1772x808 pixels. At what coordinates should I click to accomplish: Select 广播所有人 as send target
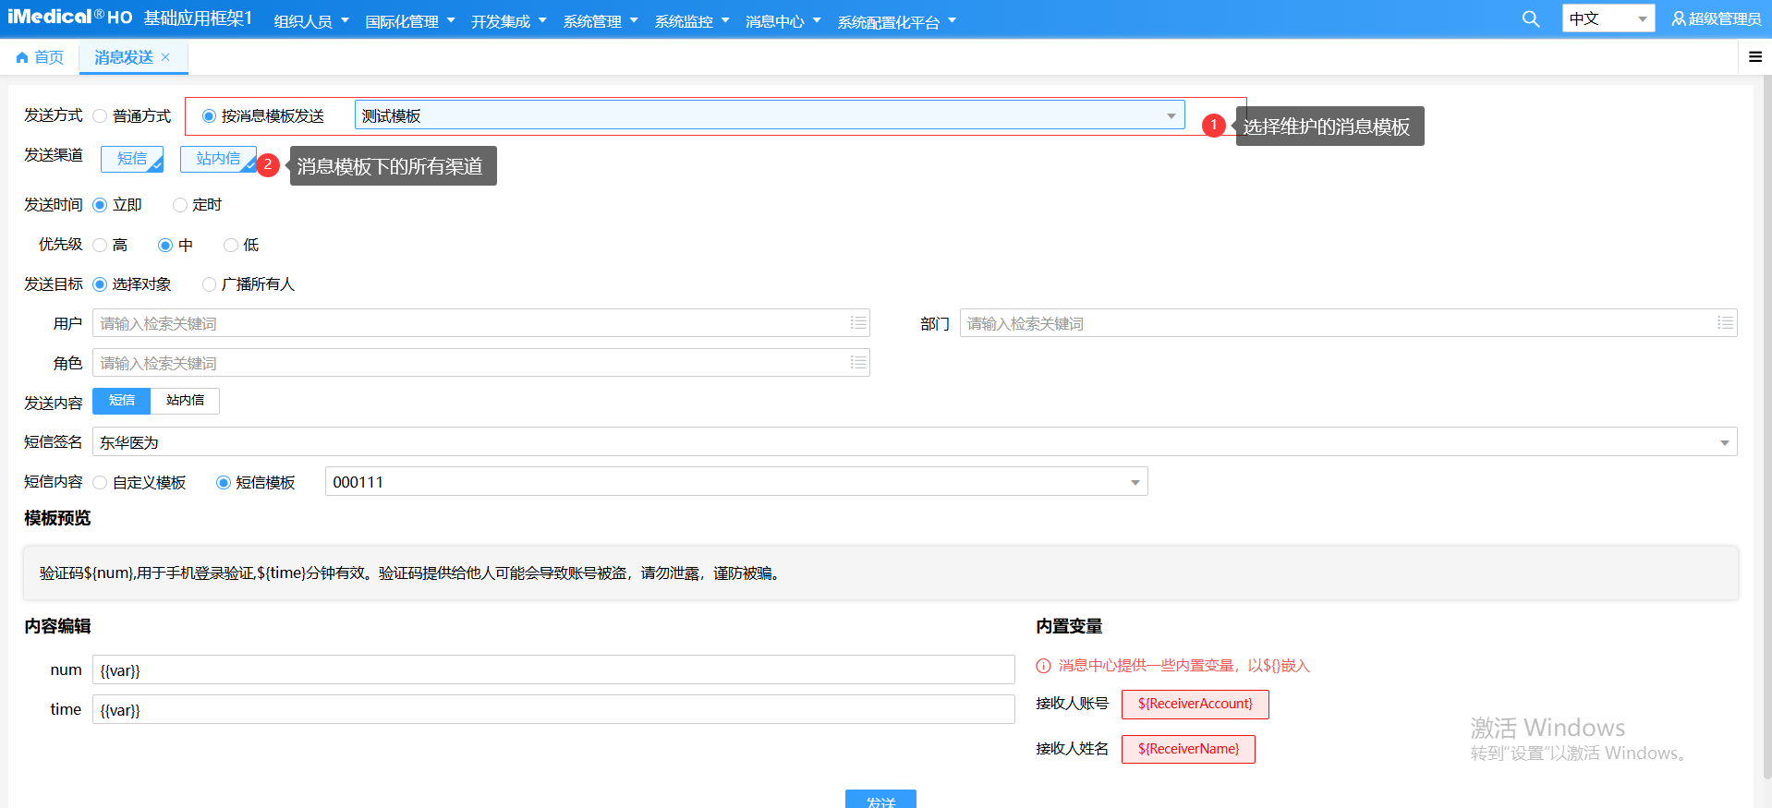(210, 284)
